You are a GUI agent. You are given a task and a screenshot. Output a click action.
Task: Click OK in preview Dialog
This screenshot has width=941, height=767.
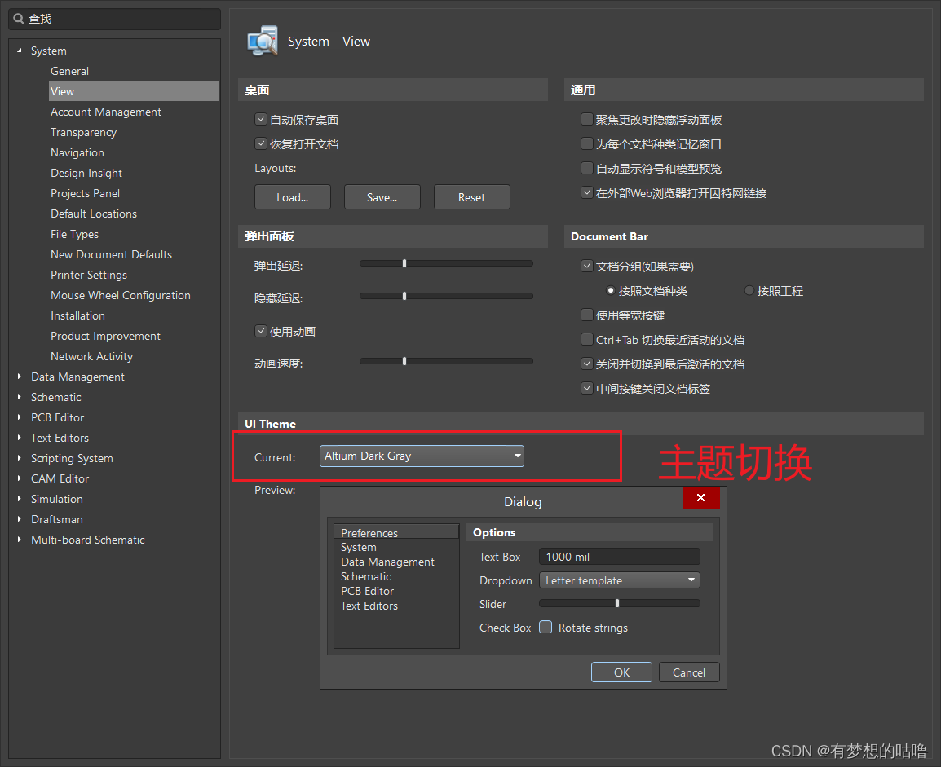tap(621, 672)
